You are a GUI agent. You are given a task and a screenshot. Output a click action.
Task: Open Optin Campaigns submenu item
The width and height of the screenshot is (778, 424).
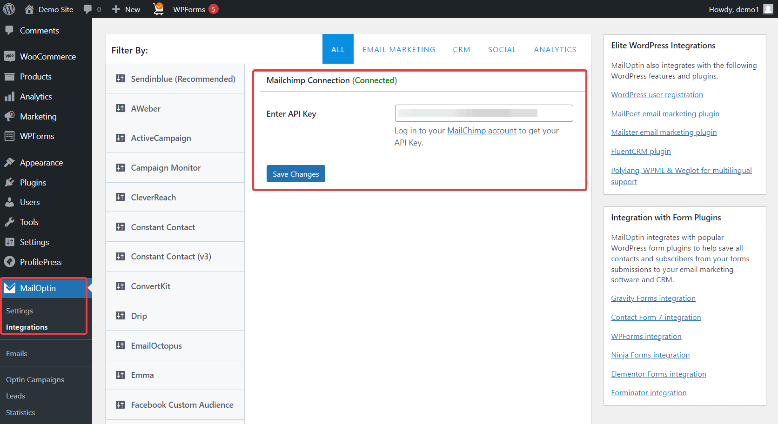point(35,380)
